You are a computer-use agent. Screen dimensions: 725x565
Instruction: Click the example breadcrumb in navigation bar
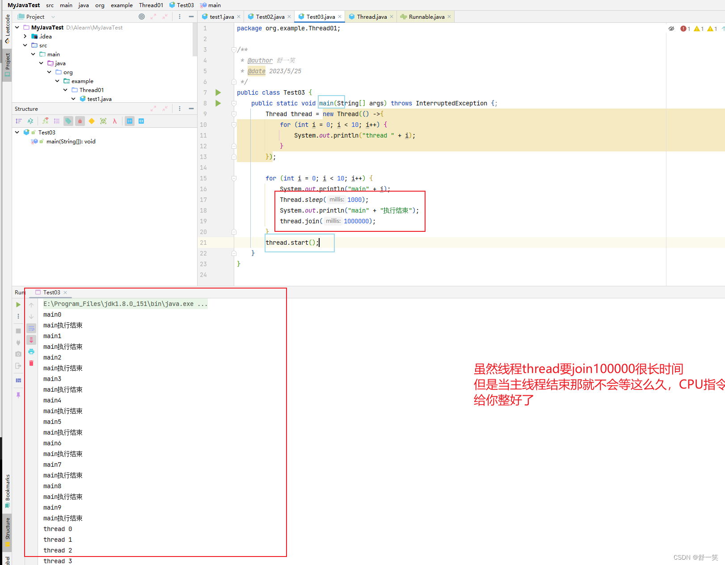122,5
